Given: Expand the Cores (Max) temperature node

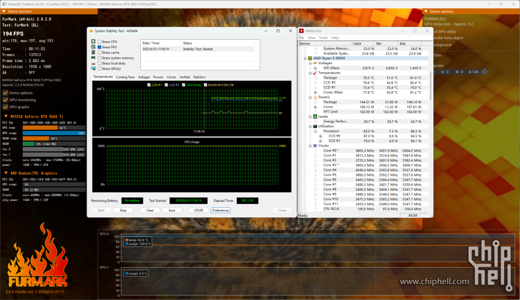Looking at the screenshot, I should click(316, 92).
